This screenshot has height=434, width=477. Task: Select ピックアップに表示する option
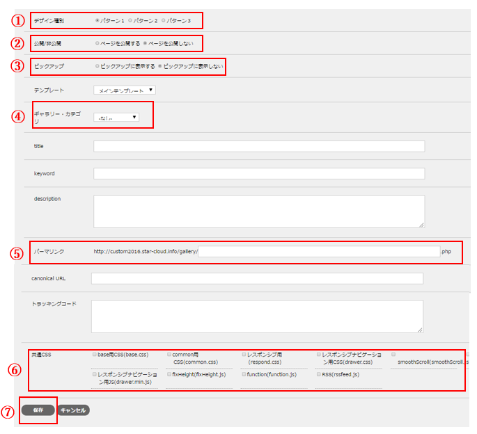pos(97,67)
